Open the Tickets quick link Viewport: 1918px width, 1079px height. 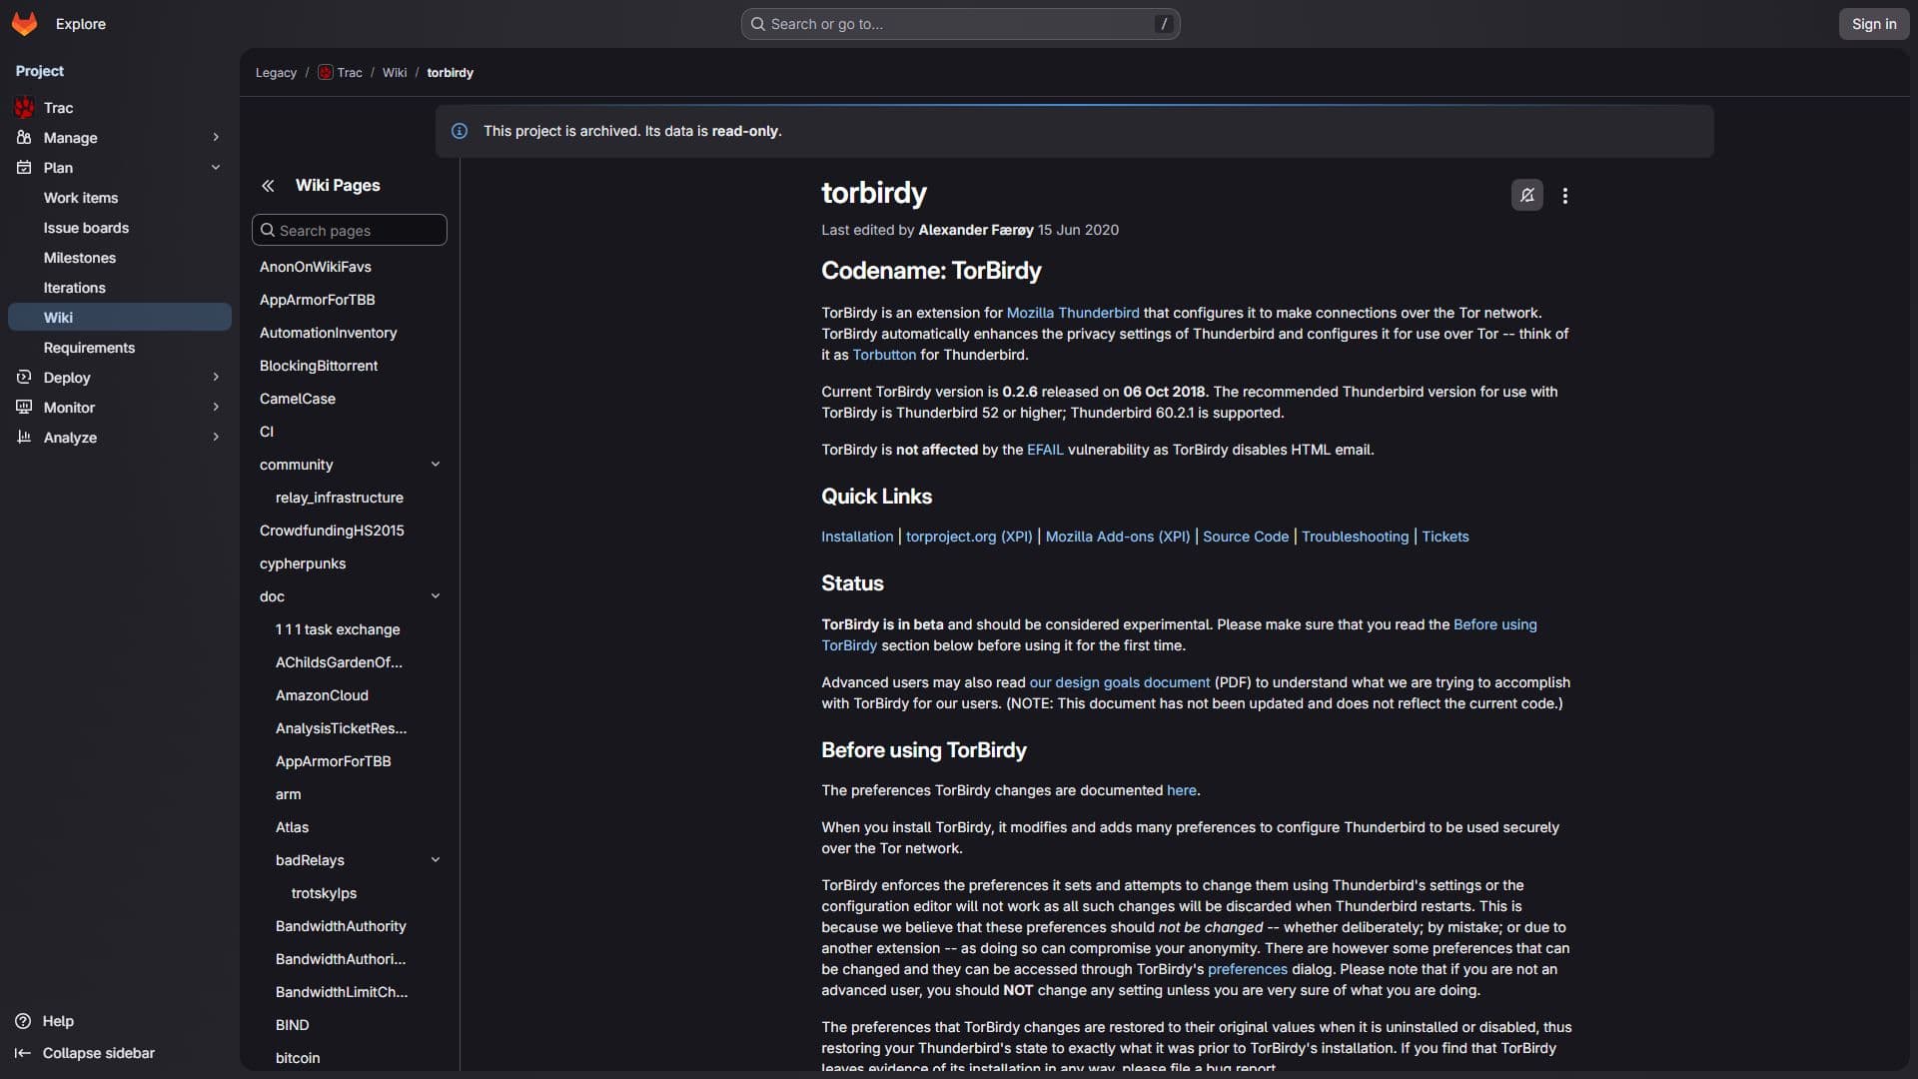pos(1445,537)
